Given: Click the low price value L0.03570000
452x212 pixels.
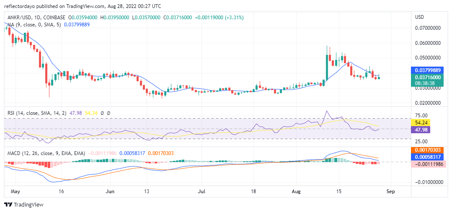Looking at the screenshot, I should pyautogui.click(x=146, y=18).
